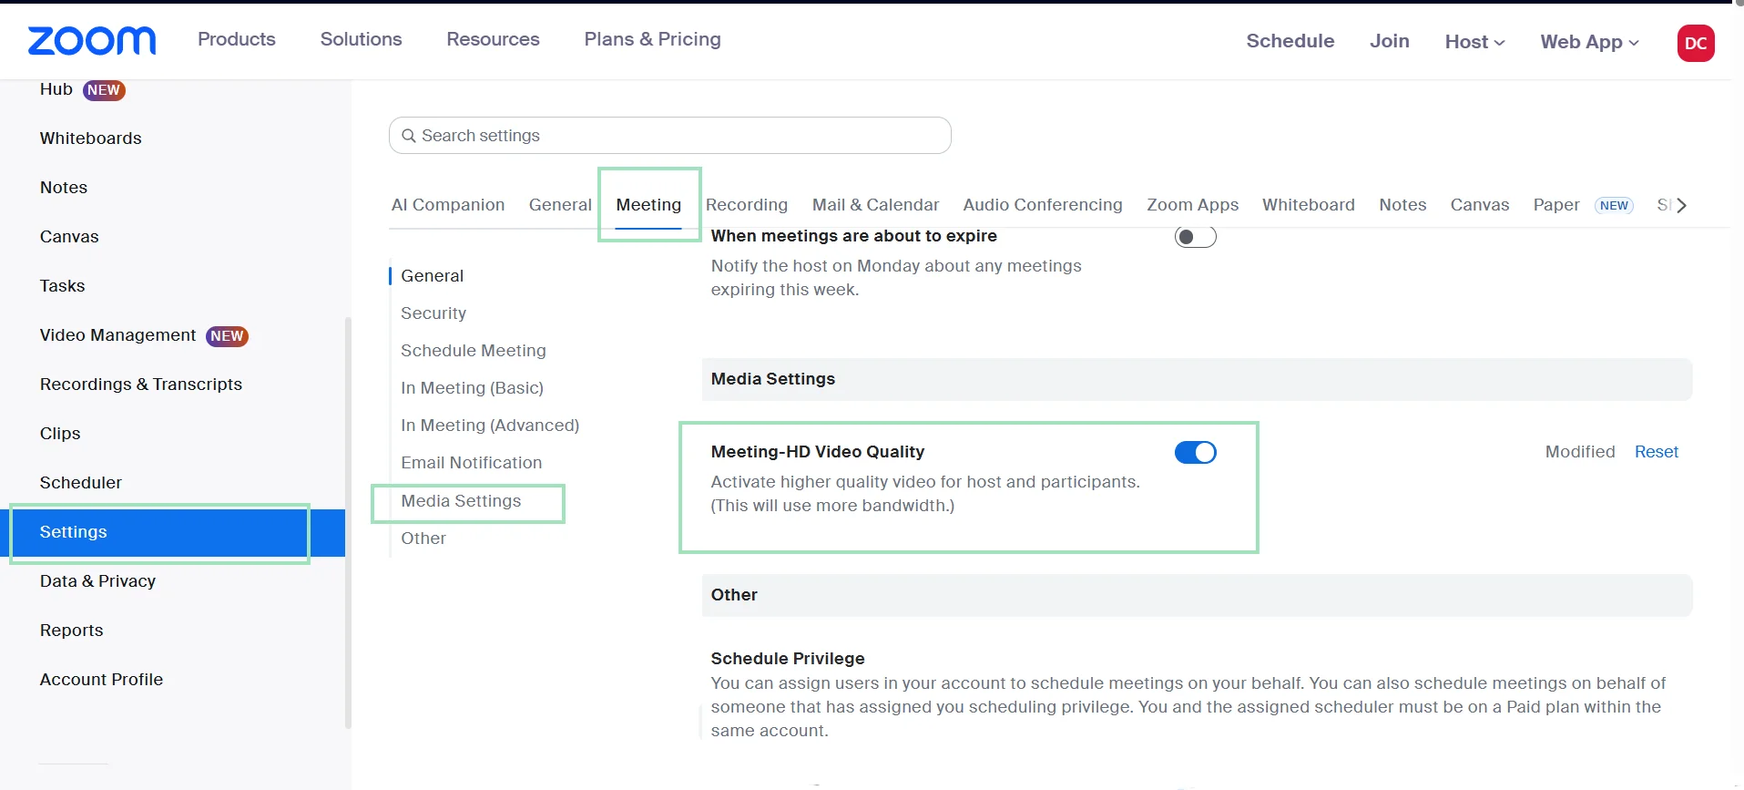Click the Zoom logo
The width and height of the screenshot is (1744, 790).
92,40
